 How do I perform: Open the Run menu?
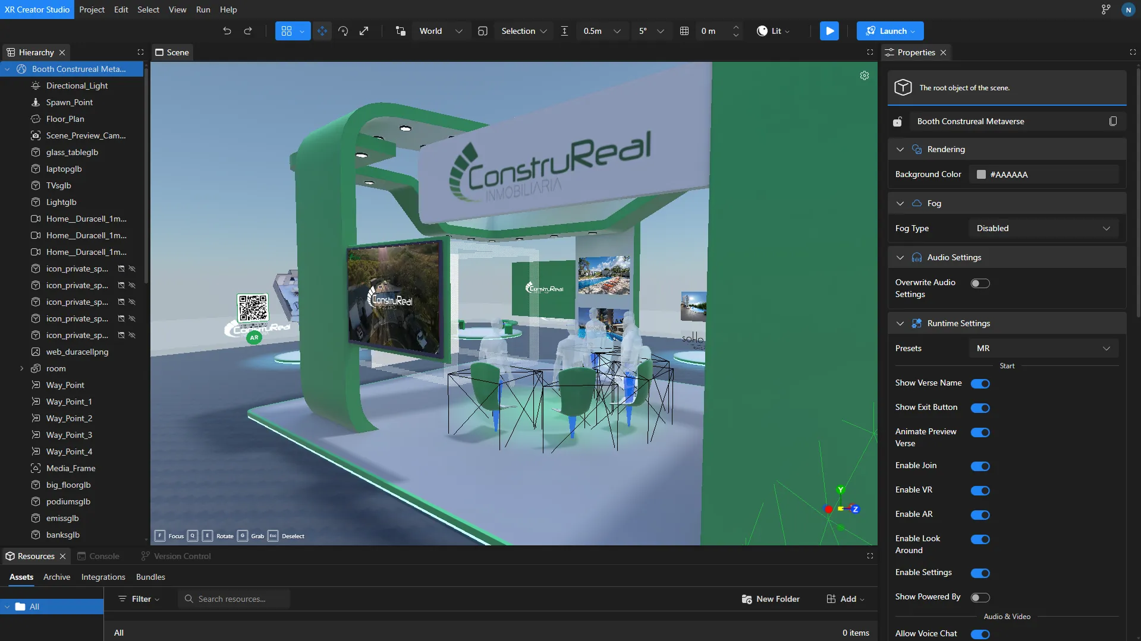coord(203,10)
